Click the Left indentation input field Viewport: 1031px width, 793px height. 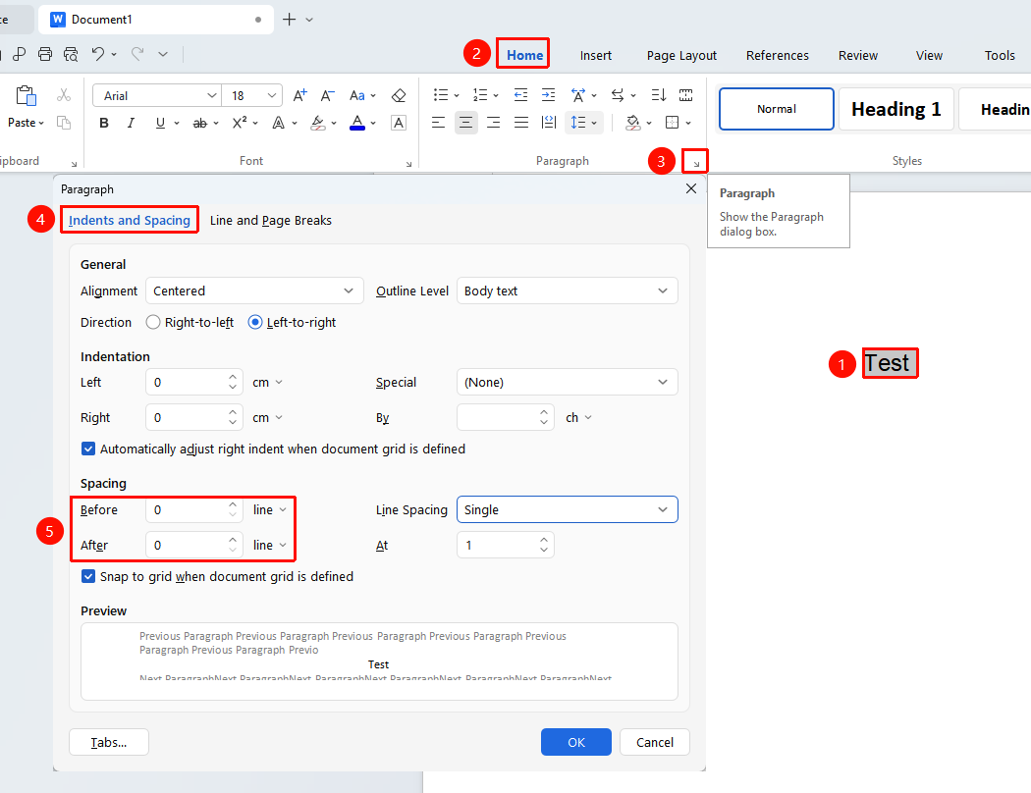[194, 383]
